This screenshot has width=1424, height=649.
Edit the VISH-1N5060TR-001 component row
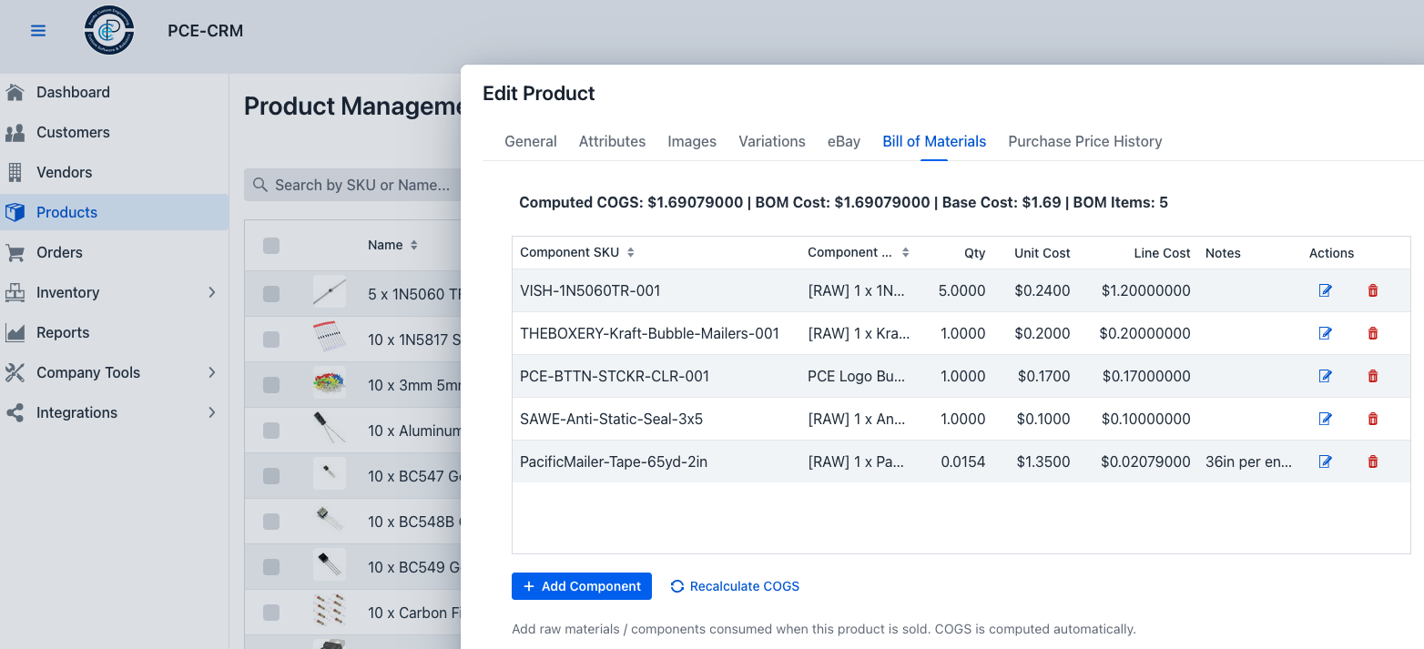click(1325, 290)
